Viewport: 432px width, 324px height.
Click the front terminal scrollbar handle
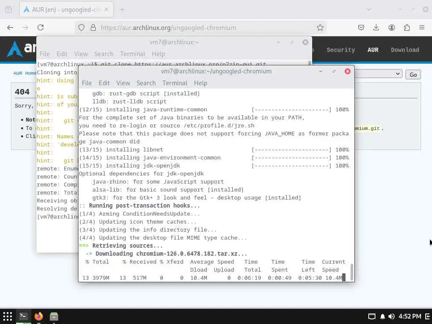351,272
